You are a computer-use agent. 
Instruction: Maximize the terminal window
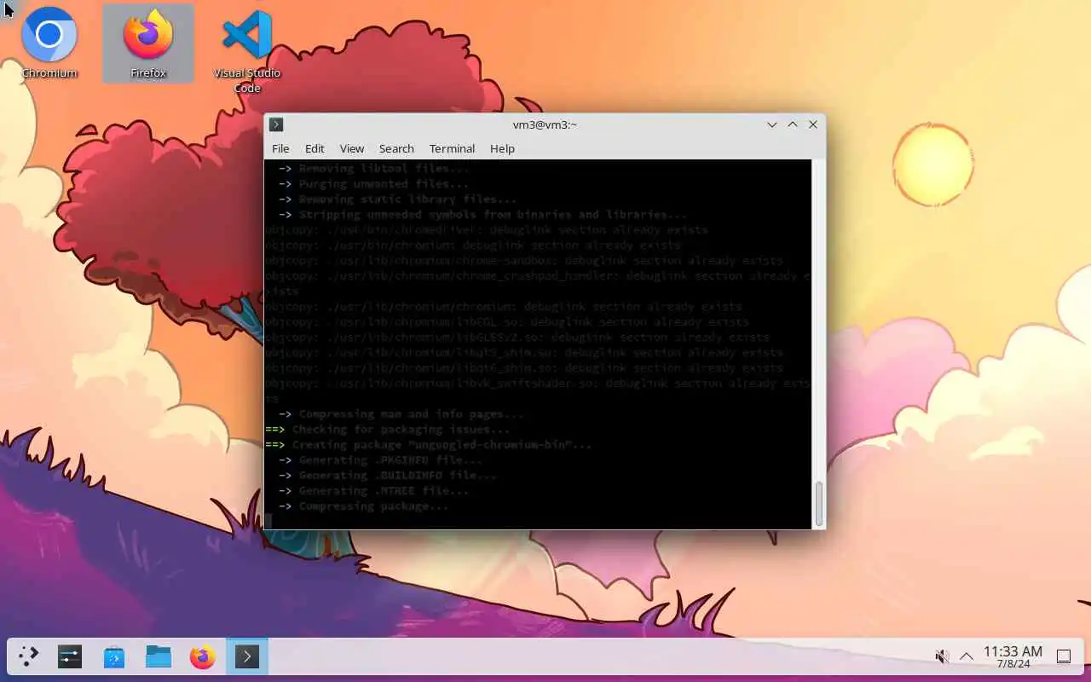pos(793,124)
